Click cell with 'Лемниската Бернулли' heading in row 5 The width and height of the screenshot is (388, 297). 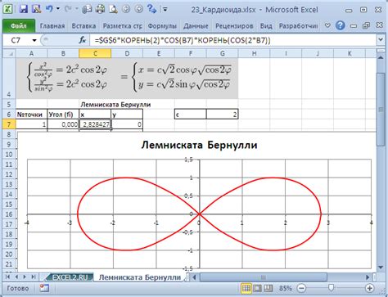pos(115,105)
